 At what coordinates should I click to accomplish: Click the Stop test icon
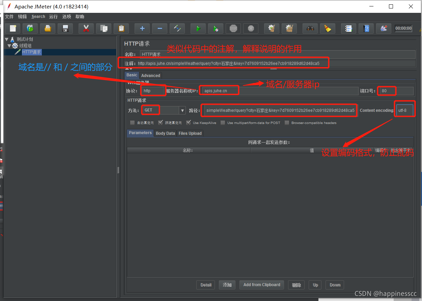(x=233, y=28)
